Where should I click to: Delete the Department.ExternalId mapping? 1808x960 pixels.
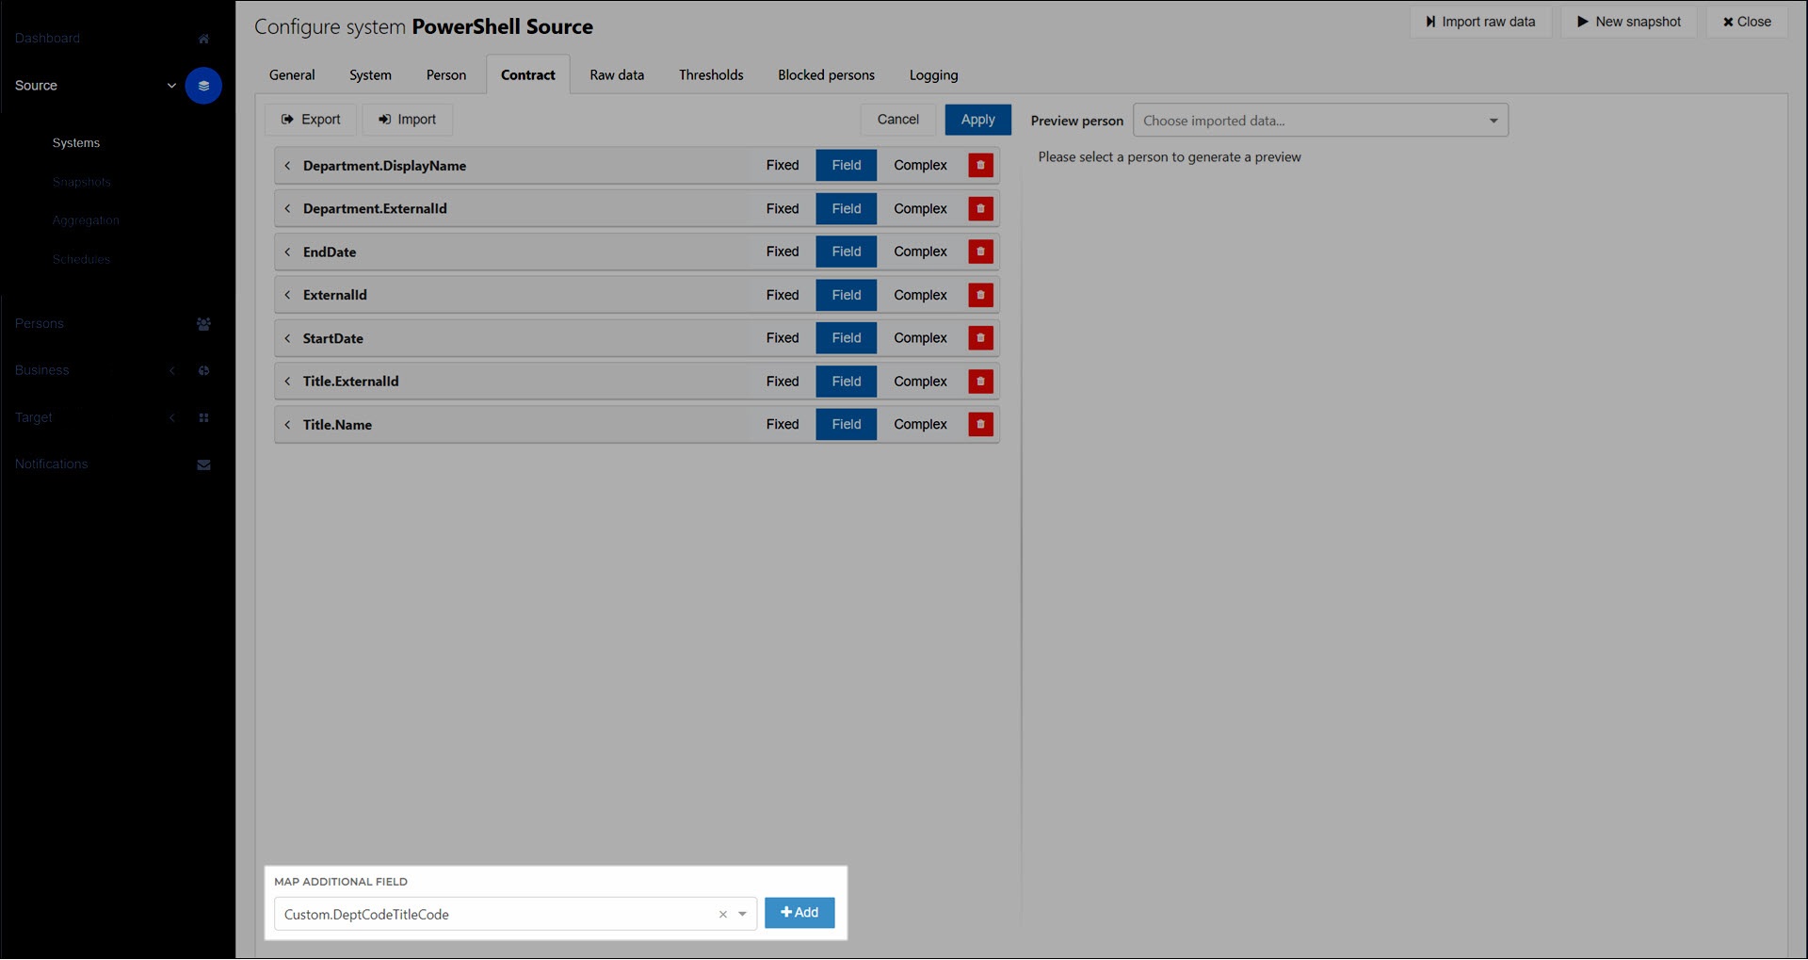click(x=980, y=208)
